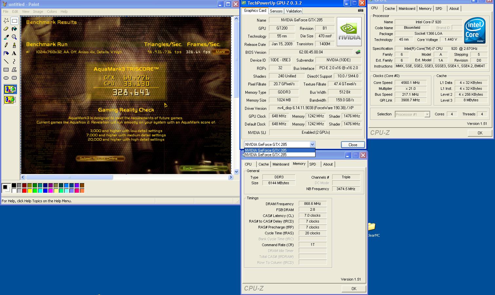
Task: Open the Cache tab in upper CPU-Z window
Action: click(x=390, y=9)
